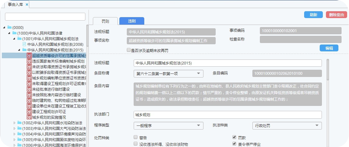Uncheck the 责令停产停业 checkbox
The width and height of the screenshot is (349, 147).
234,144
